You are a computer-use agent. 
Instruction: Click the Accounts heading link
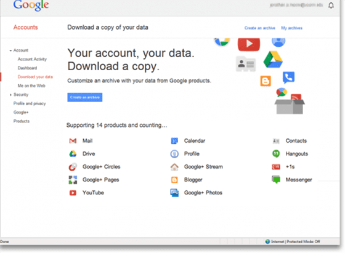pos(25,27)
